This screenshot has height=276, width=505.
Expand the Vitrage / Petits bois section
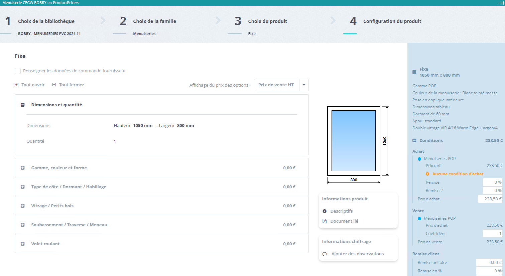tap(23, 206)
